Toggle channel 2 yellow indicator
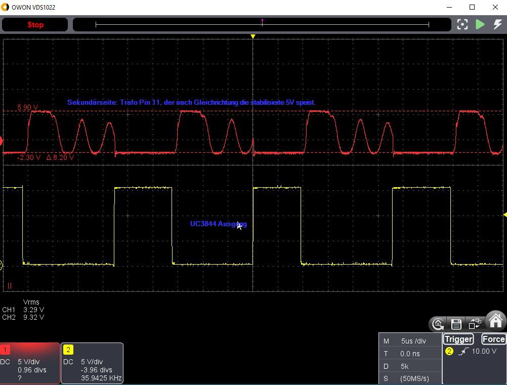This screenshot has height=385, width=507. pyautogui.click(x=68, y=350)
